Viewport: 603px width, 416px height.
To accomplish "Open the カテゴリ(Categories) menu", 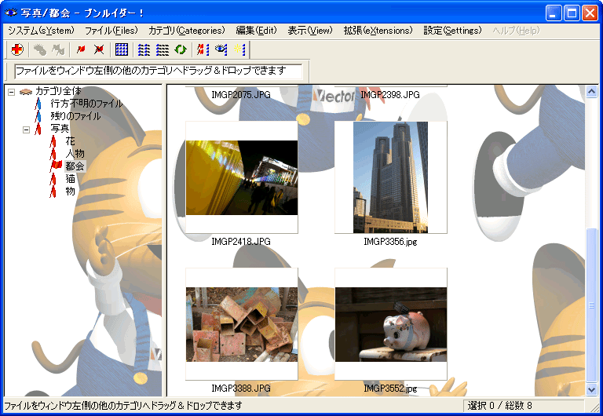I will (x=187, y=31).
